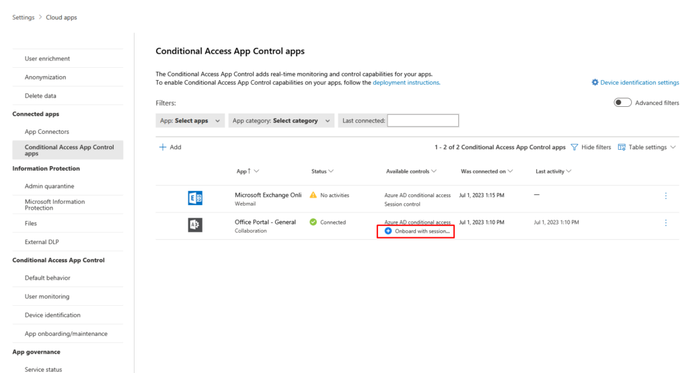Open more options for Office Portal row
Screen dimensions: 689x373
pyautogui.click(x=665, y=223)
